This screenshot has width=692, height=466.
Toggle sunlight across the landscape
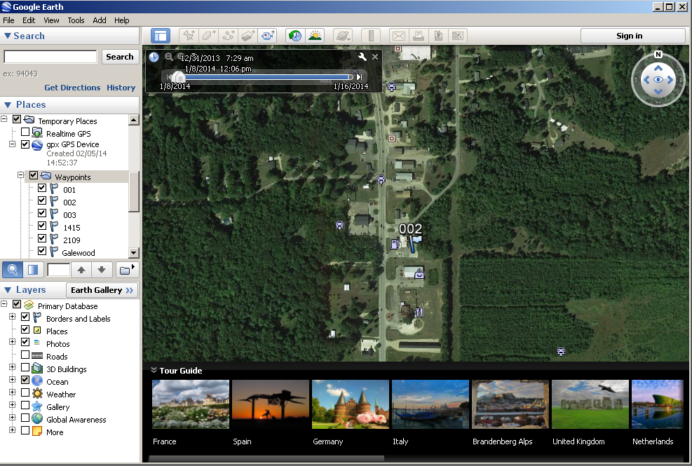[315, 35]
